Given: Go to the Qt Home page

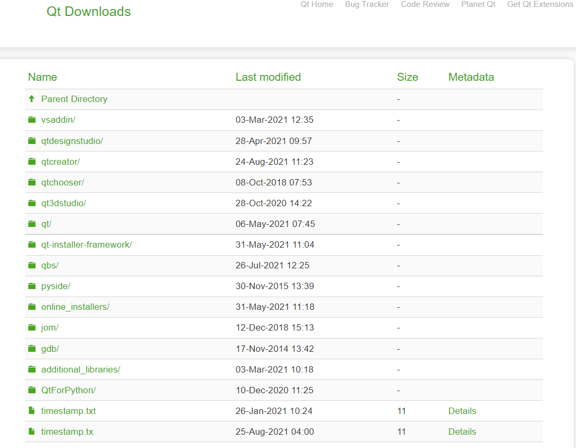Looking at the screenshot, I should (316, 4).
